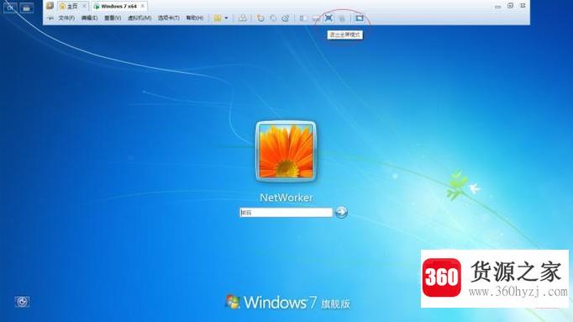Screen dimensions: 573x322
Task: Click the VMware library icon left of tabs
Action: pyautogui.click(x=50, y=6)
